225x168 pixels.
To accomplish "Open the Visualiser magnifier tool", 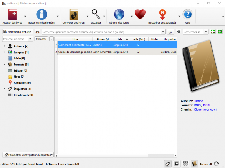I will [96, 14].
